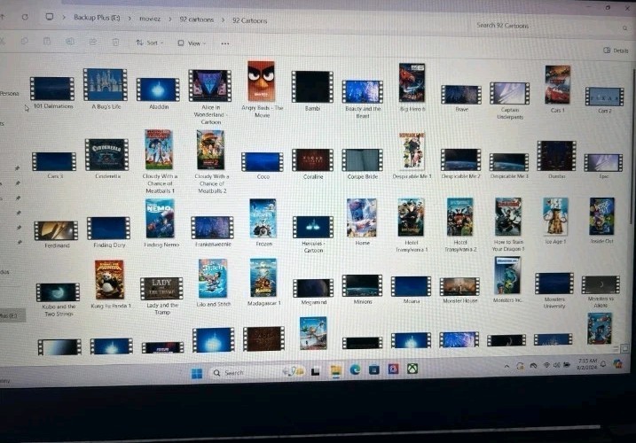Click the Share icon in toolbar

point(93,42)
